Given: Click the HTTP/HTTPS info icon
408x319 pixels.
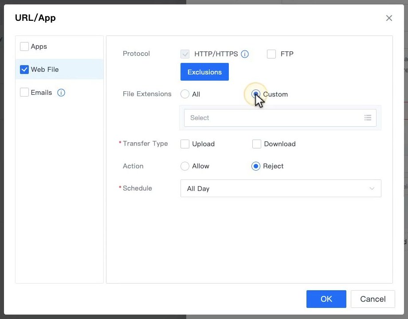Looking at the screenshot, I should tap(245, 54).
